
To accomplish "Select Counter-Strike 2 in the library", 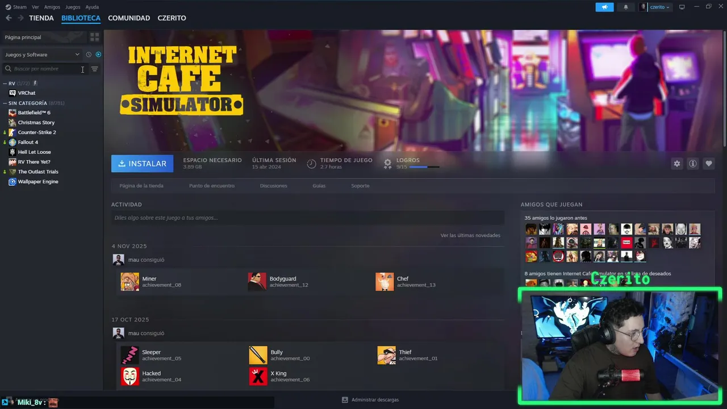I will click(x=37, y=132).
